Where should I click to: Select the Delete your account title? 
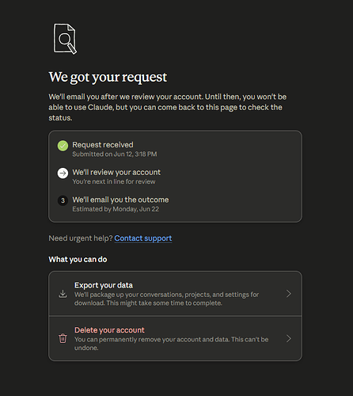point(109,330)
